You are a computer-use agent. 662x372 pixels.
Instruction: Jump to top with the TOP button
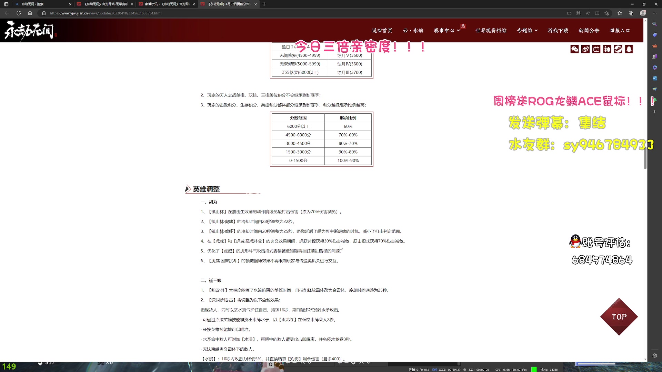point(619,317)
